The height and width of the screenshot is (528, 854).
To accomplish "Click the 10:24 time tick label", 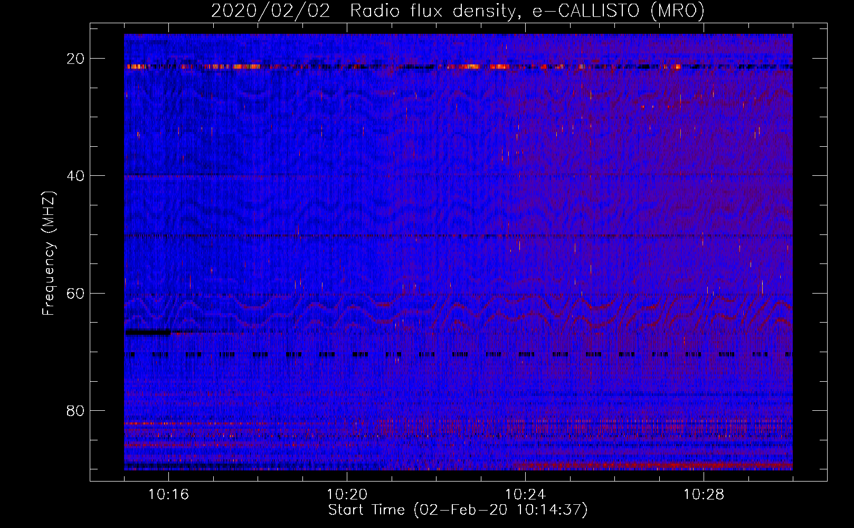I will (525, 495).
